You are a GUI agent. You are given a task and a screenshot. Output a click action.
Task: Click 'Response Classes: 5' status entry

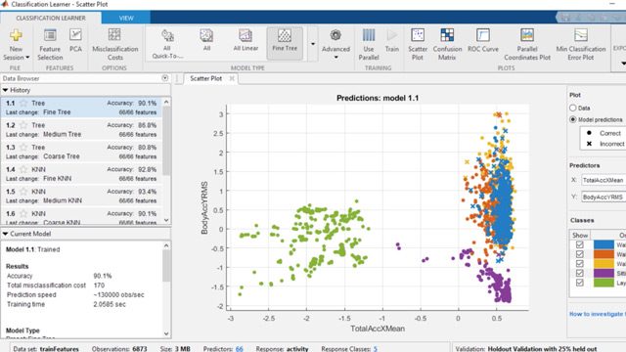349,349
